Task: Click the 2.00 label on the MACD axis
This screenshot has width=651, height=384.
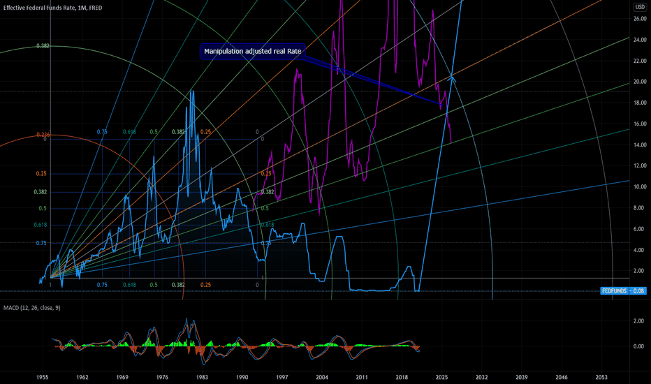Action: click(x=638, y=321)
